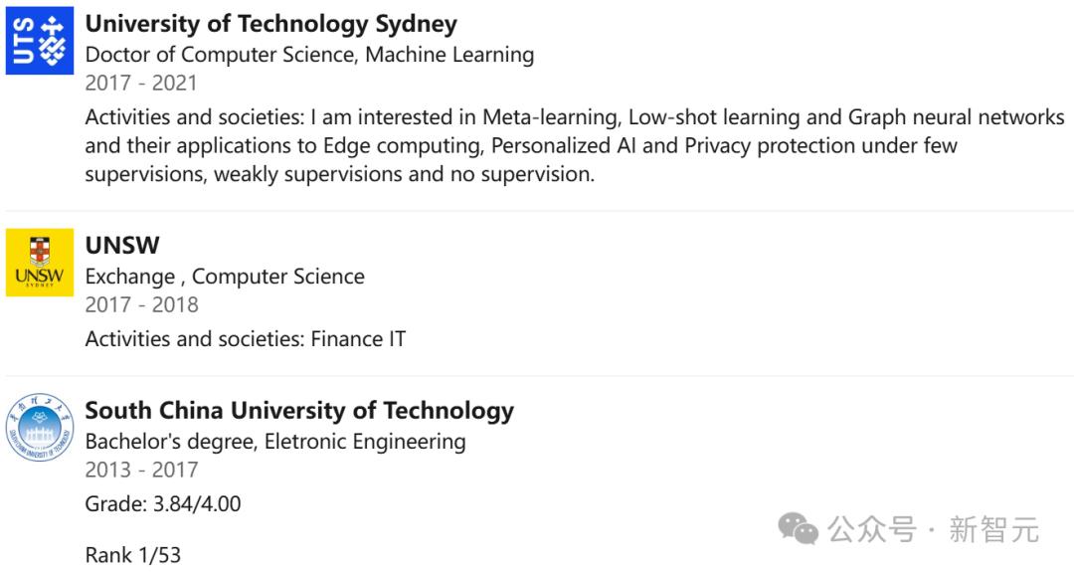
Task: Select the South China University round seal logo
Action: pos(40,427)
